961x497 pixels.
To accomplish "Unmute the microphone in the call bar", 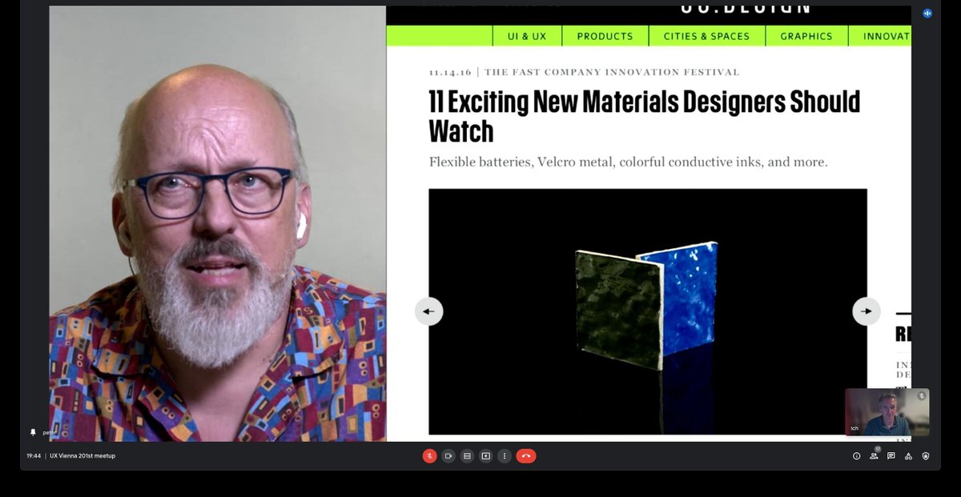I will tap(429, 455).
